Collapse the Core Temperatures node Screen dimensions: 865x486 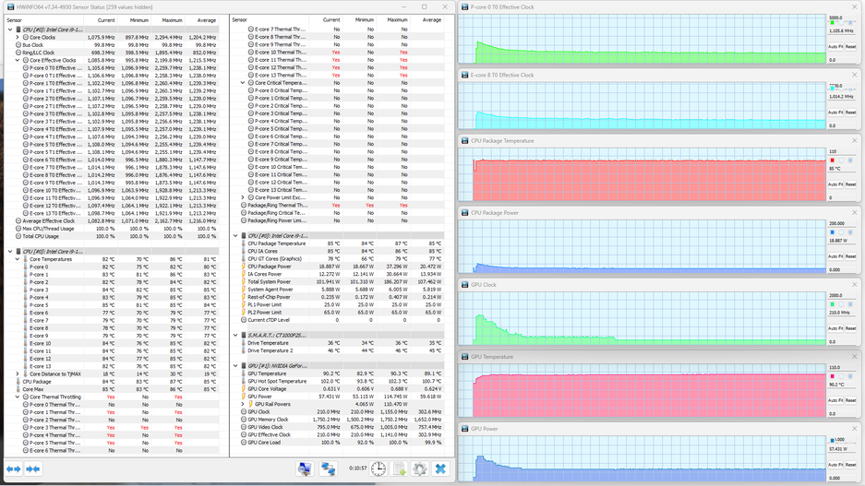(18, 259)
